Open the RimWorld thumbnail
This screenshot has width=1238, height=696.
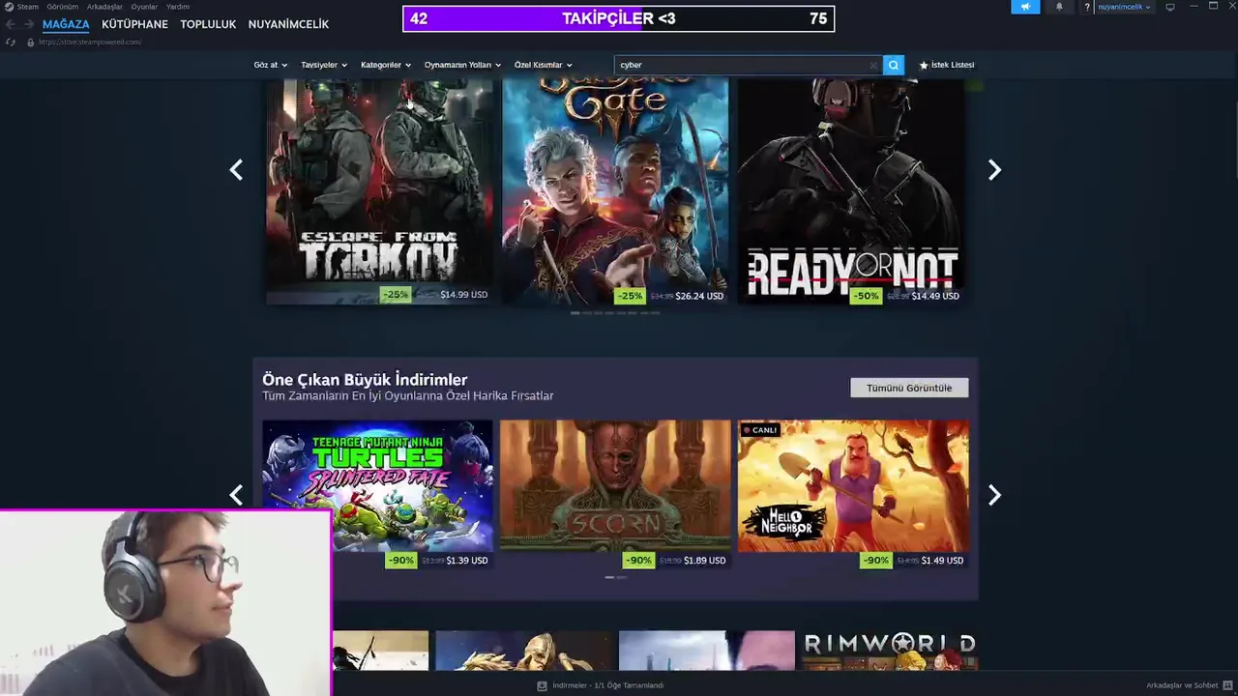point(890,651)
